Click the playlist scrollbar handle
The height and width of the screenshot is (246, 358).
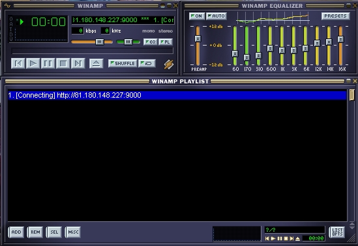pos(352,95)
